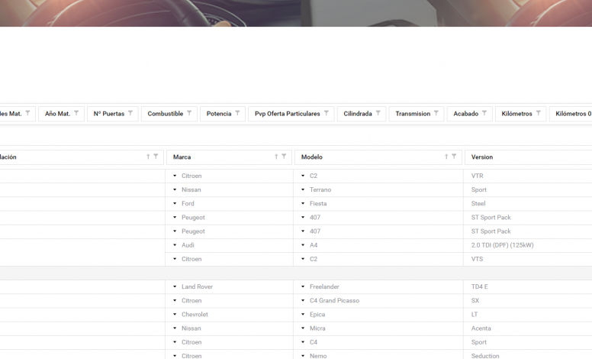592x359 pixels.
Task: Click the Acabado filter funnel
Action: 484,113
